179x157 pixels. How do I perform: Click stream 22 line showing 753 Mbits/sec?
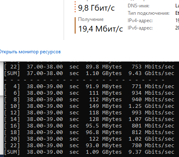point(89,67)
